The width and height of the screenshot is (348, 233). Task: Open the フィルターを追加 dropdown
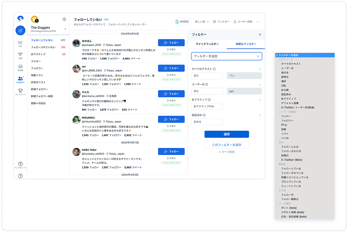click(227, 56)
